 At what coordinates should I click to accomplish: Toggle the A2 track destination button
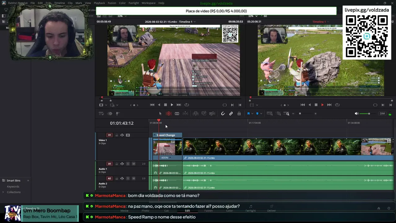109,178
